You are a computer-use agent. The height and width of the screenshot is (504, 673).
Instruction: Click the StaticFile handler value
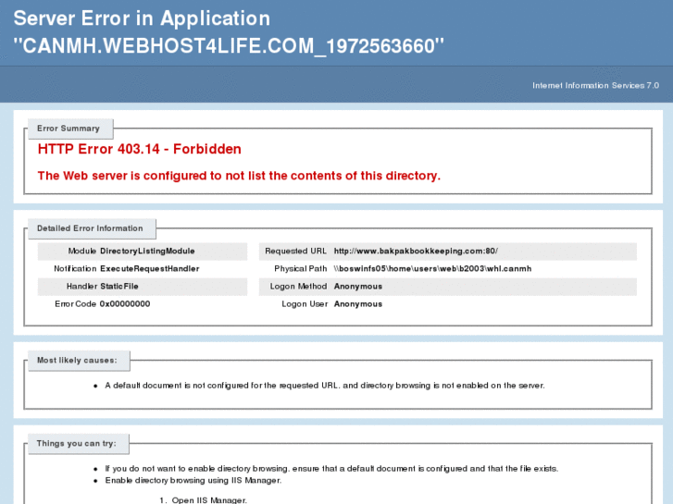tap(118, 286)
